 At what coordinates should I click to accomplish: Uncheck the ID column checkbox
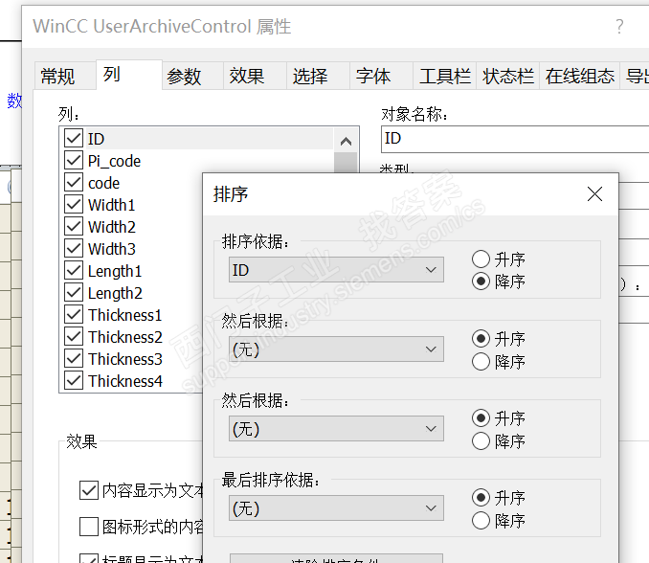coord(74,138)
